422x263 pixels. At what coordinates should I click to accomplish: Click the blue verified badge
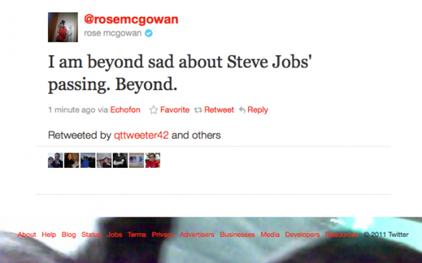[148, 33]
